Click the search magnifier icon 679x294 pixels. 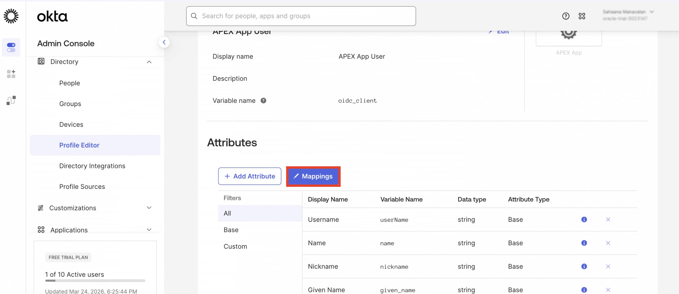[x=194, y=16]
